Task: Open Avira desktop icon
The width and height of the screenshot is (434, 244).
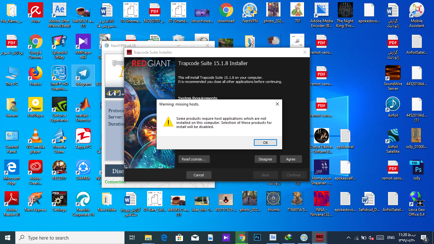Action: click(x=36, y=13)
